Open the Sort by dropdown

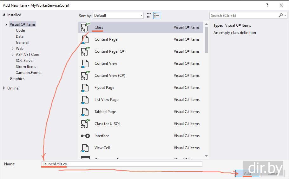tap(119, 15)
